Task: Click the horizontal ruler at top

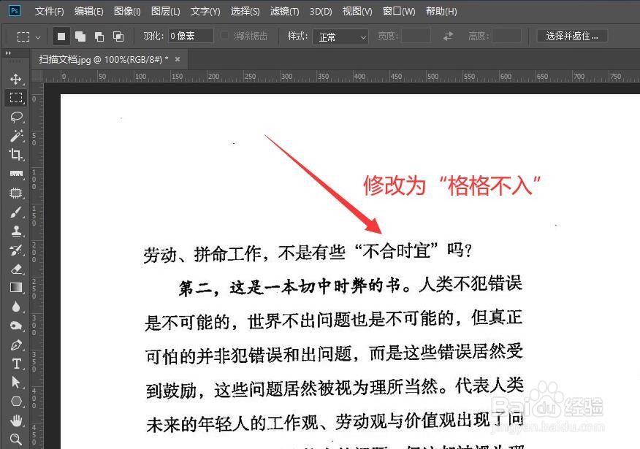Action: [342, 76]
